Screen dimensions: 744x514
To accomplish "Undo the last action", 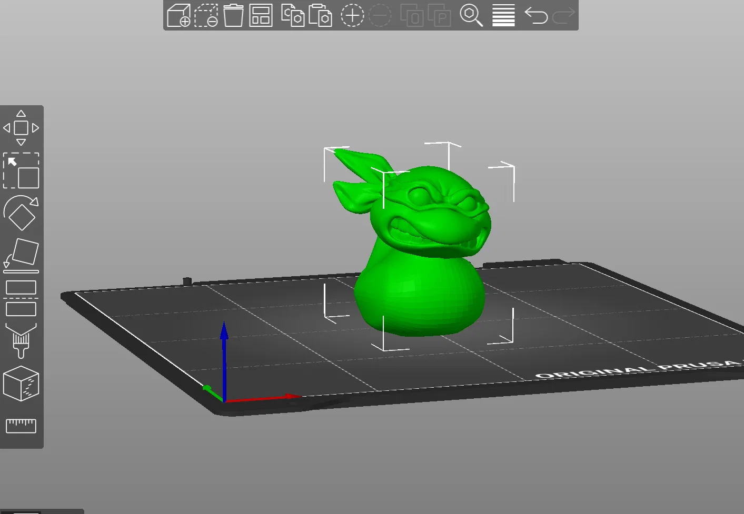I will [x=536, y=15].
